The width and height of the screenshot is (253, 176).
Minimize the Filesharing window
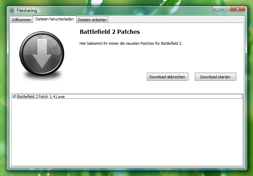tap(217, 9)
